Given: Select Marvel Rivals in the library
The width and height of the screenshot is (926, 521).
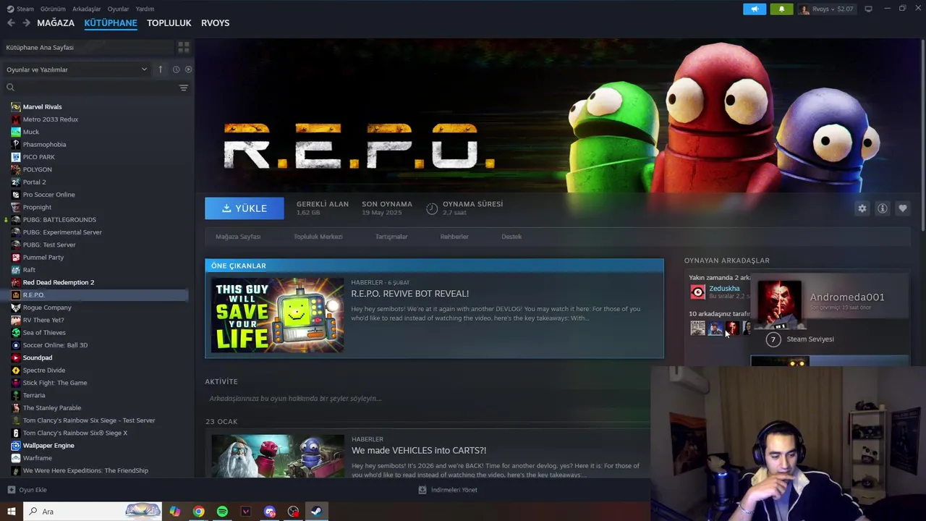Looking at the screenshot, I should coord(42,107).
